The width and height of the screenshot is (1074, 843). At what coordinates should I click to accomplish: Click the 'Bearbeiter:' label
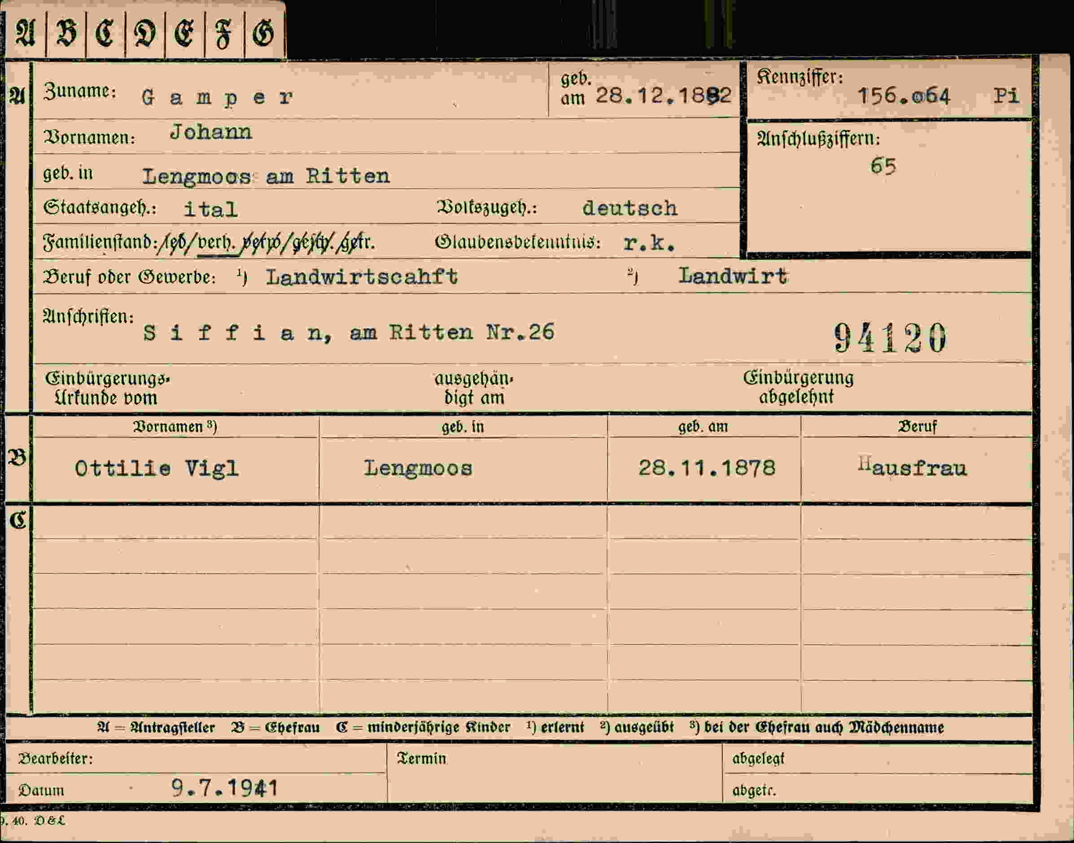56,759
